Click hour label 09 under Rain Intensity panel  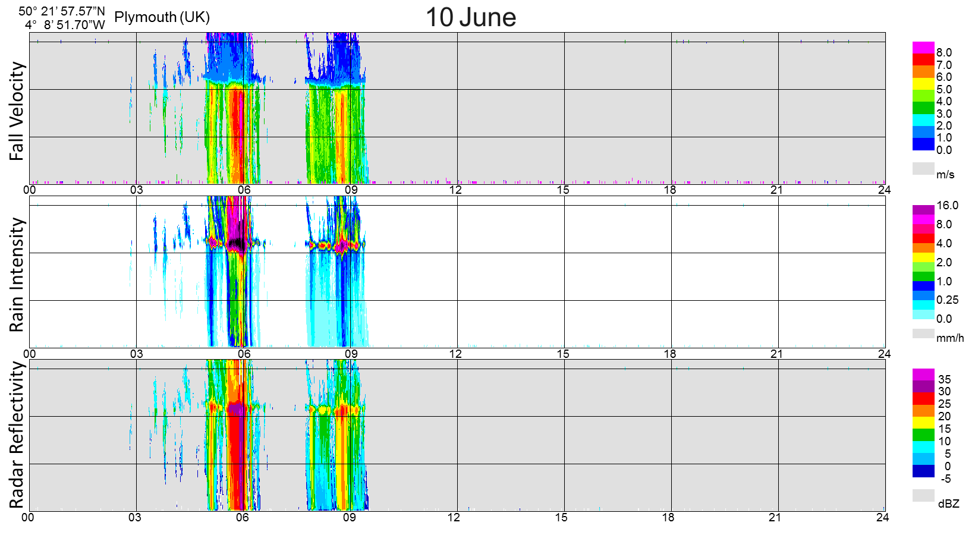pyautogui.click(x=351, y=354)
